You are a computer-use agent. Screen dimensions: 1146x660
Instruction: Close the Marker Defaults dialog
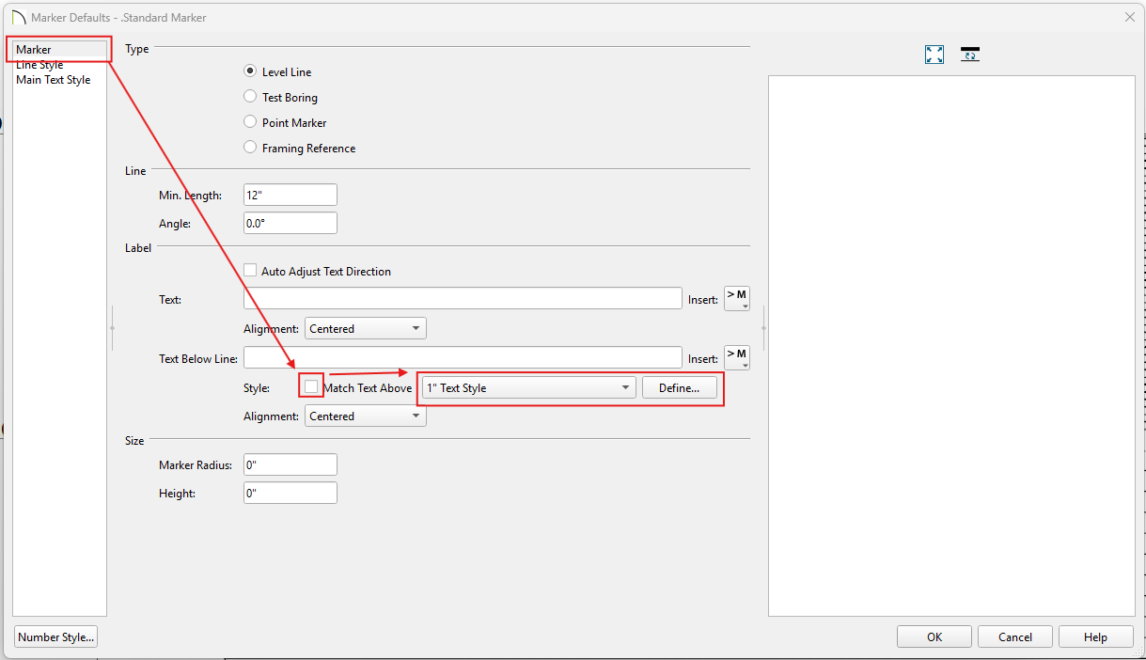pos(1129,17)
